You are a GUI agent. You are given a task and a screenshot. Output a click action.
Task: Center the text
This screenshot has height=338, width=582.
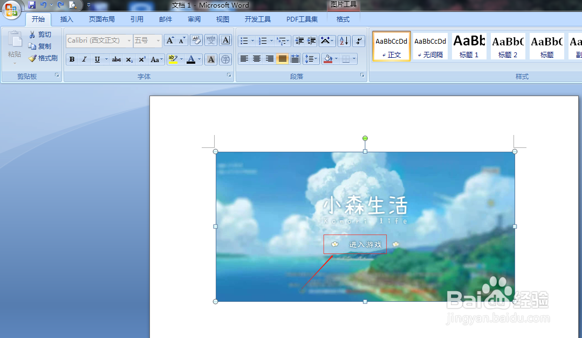(257, 59)
